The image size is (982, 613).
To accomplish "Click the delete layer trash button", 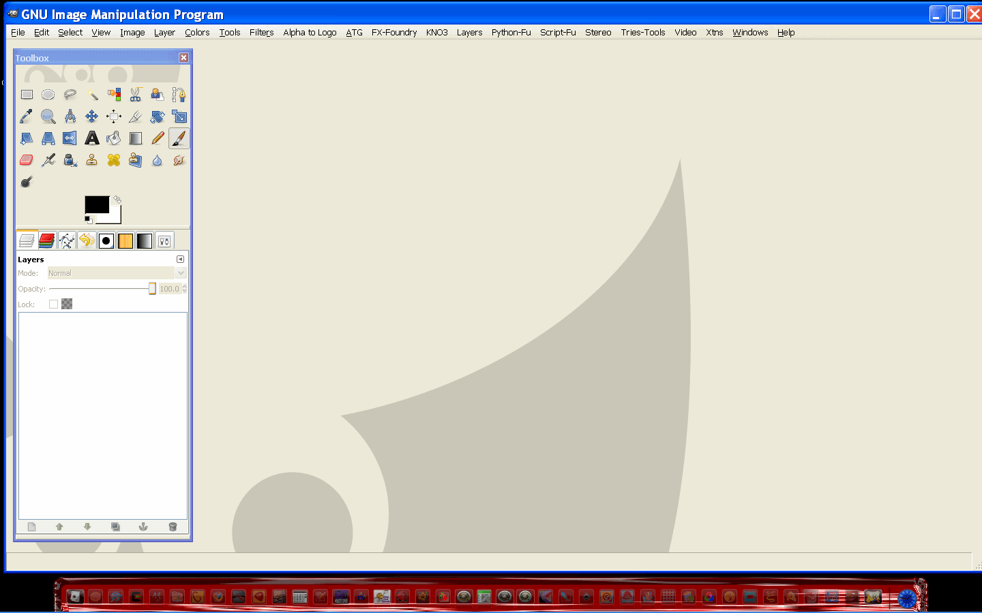I will tap(173, 526).
